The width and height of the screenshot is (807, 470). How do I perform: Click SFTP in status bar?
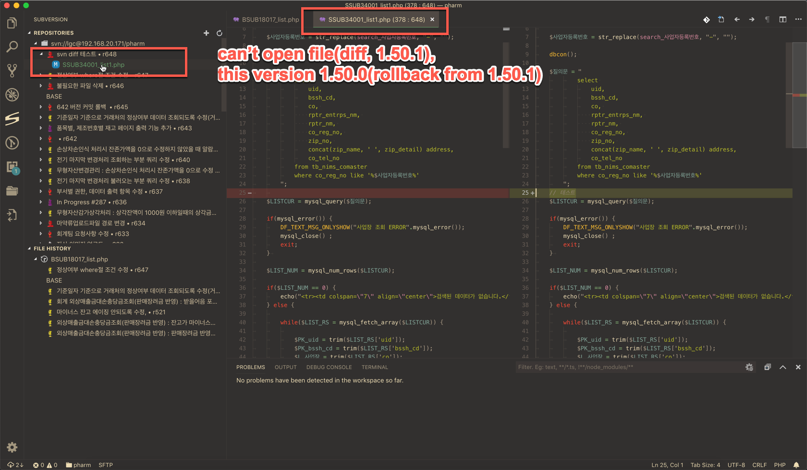106,465
